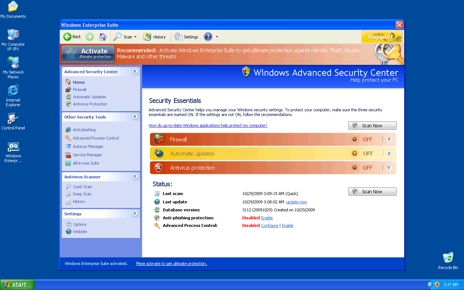Open History from the toolbar
Image resolution: width=464 pixels, height=290 pixels.
(x=155, y=37)
